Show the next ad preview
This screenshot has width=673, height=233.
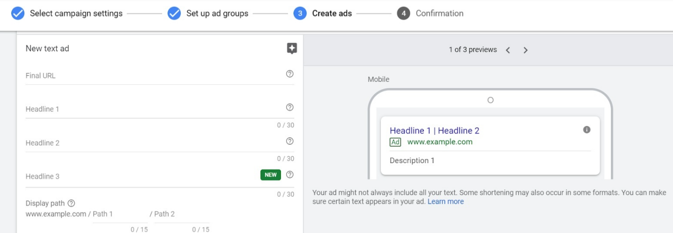[x=526, y=50]
